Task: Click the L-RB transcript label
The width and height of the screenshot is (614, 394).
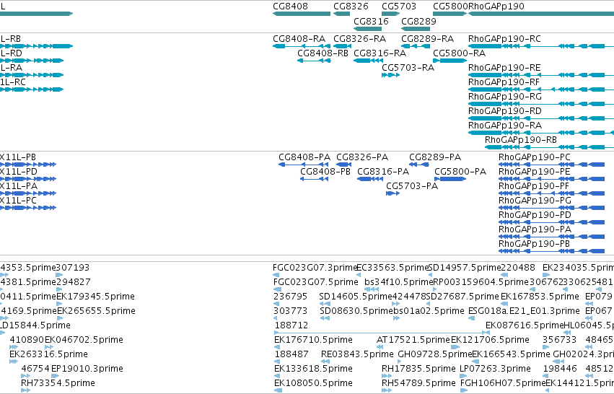Action: coord(11,39)
